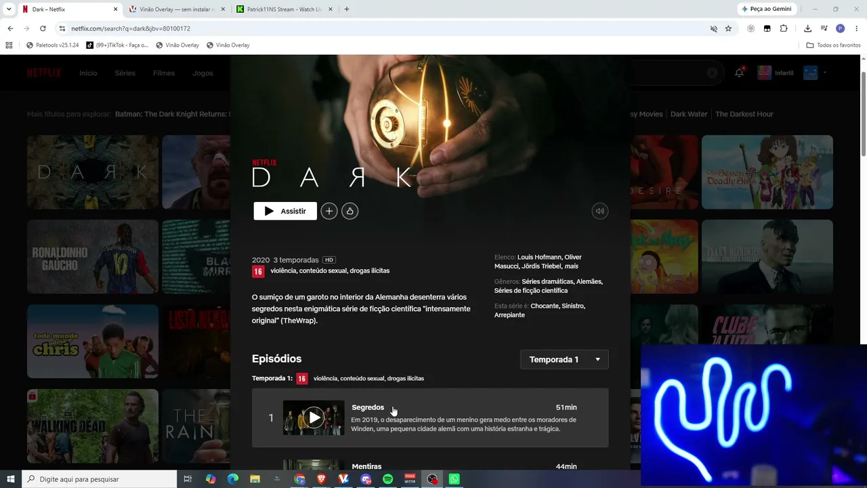Open the media controls icon
This screenshot has height=488, width=867.
coord(824,28)
